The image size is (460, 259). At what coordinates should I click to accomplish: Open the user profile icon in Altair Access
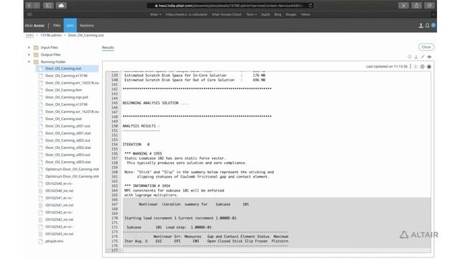click(420, 26)
